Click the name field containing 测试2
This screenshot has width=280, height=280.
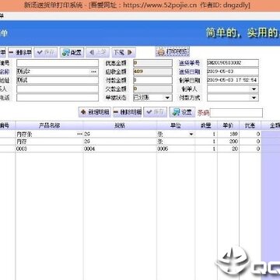point(58,72)
